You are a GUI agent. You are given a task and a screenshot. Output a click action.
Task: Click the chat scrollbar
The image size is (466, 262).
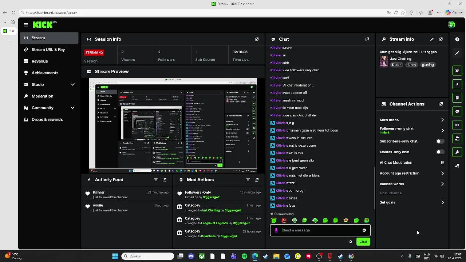374,188
